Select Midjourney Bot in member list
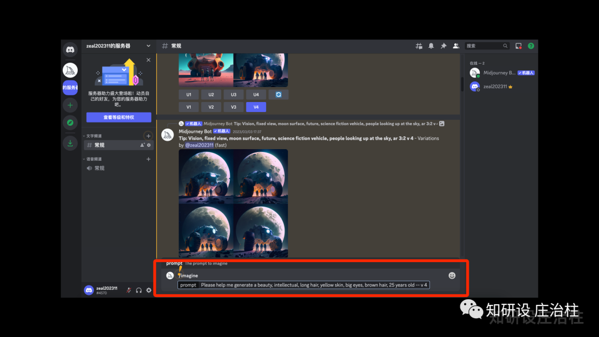The width and height of the screenshot is (599, 337). click(x=502, y=73)
